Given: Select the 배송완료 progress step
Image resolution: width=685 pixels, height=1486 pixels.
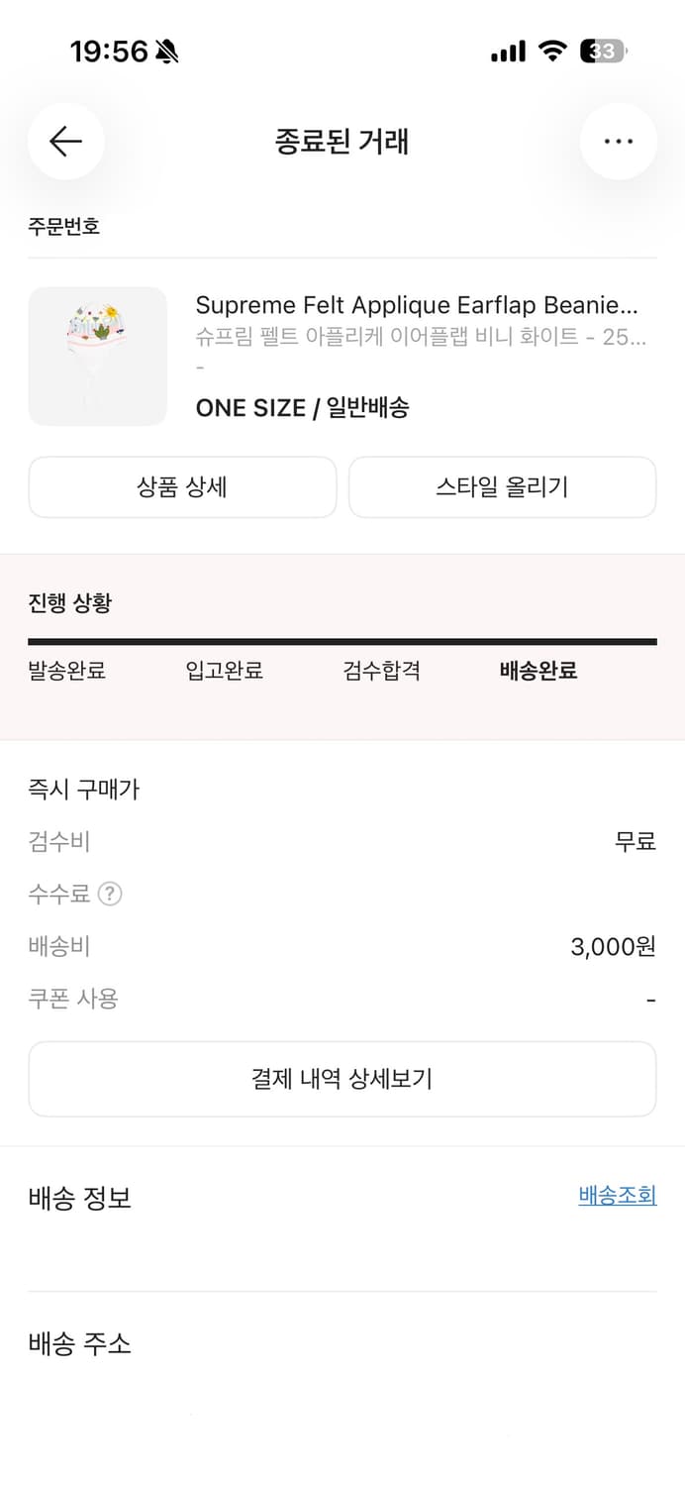Looking at the screenshot, I should pos(538,671).
